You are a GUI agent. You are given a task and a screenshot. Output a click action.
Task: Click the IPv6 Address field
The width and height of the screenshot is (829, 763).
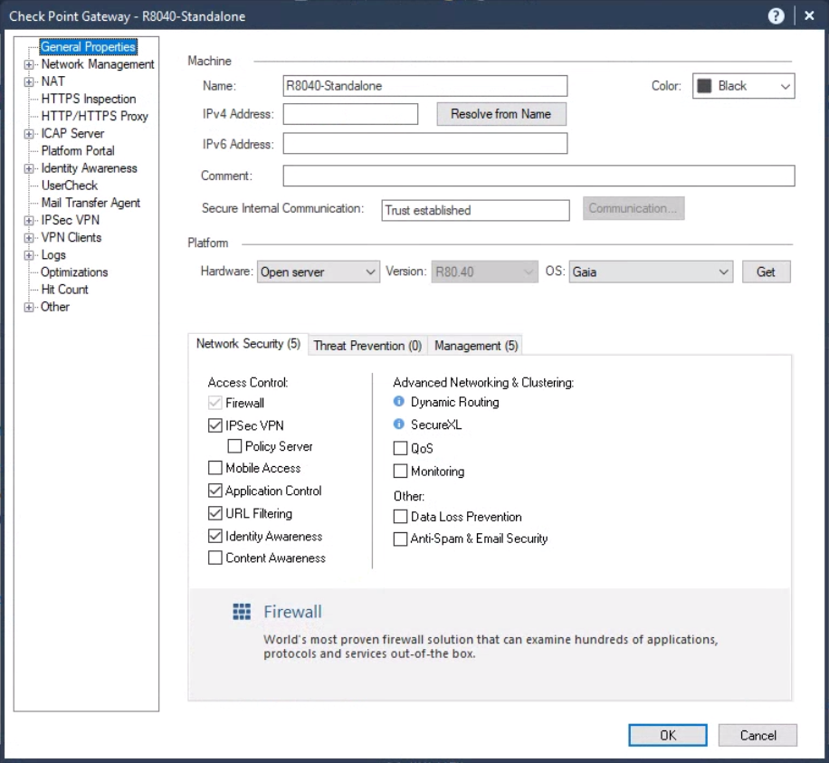tap(425, 143)
